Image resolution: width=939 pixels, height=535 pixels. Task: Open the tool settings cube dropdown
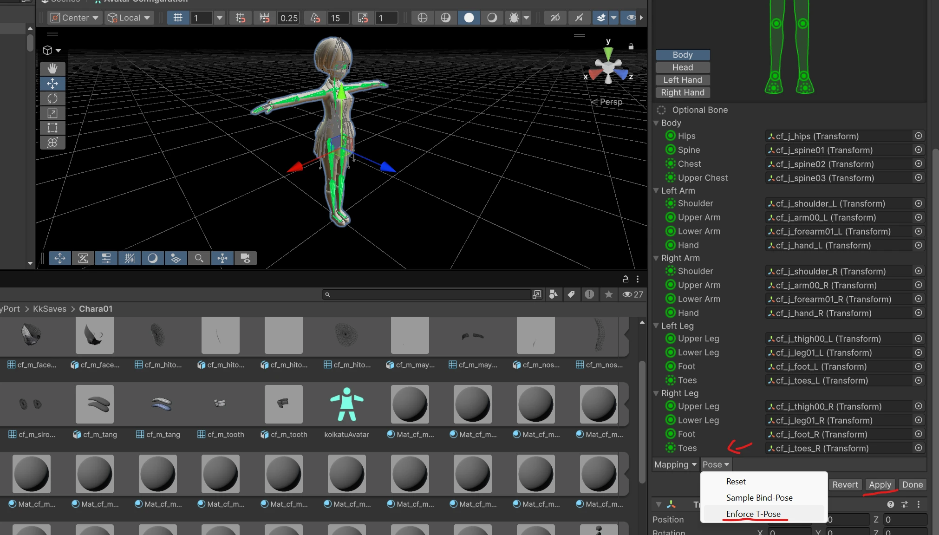point(52,50)
